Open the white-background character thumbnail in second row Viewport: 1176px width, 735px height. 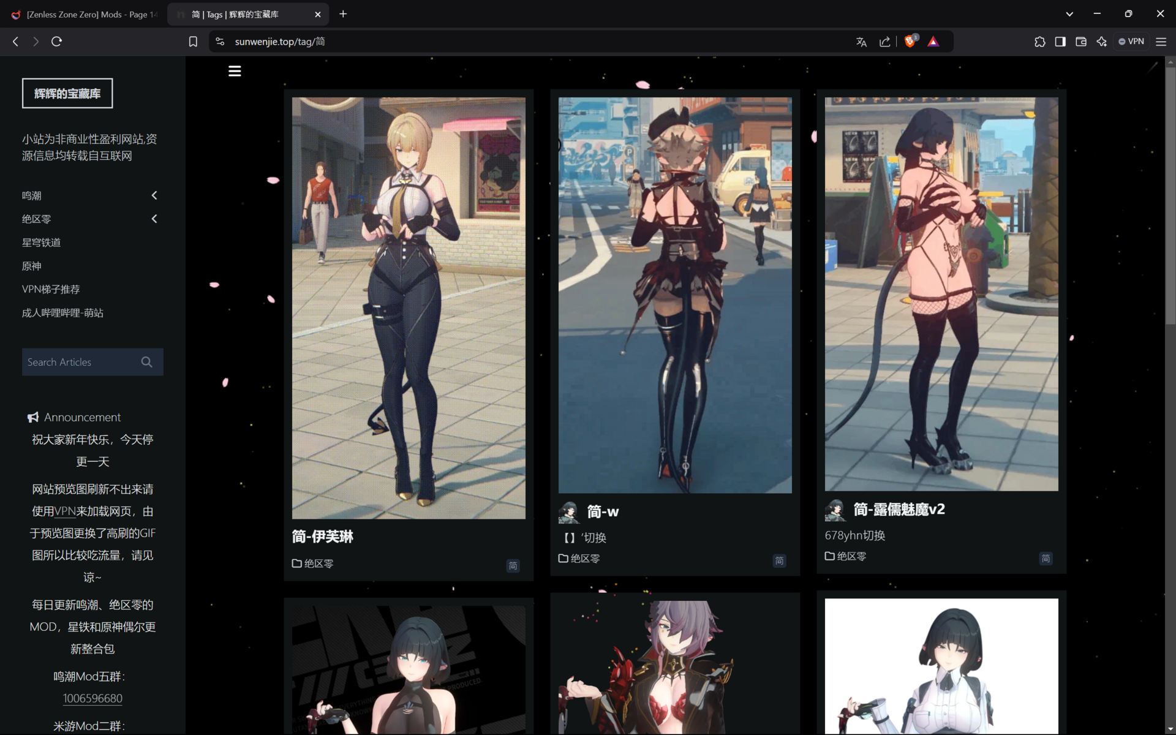tap(941, 666)
